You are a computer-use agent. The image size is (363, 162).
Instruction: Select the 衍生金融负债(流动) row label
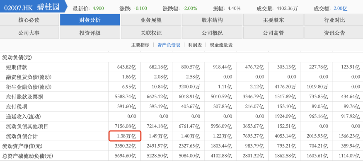(x=29, y=87)
